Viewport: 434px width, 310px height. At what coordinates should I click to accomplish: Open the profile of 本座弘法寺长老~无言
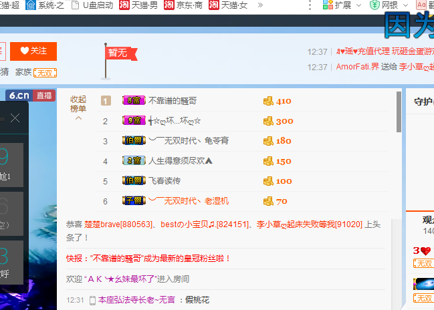point(136,300)
